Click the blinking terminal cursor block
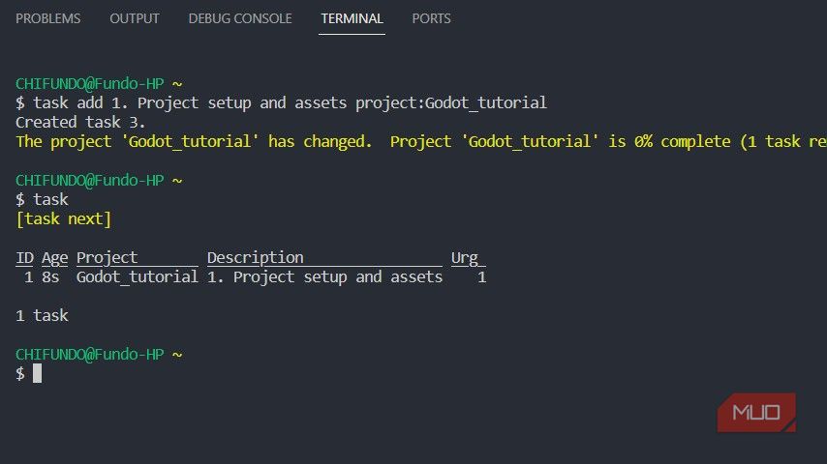The height and width of the screenshot is (464, 827). pyautogui.click(x=37, y=373)
